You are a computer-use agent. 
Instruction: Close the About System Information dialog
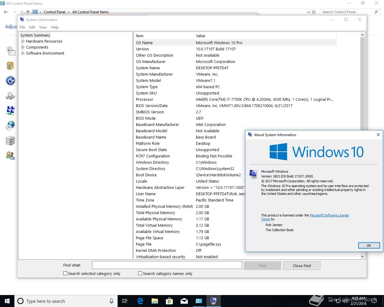point(378,135)
